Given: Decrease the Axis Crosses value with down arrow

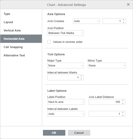Looking at the screenshot, I should tap(123, 22).
